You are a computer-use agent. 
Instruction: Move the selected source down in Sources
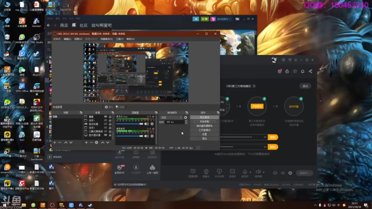(108, 143)
